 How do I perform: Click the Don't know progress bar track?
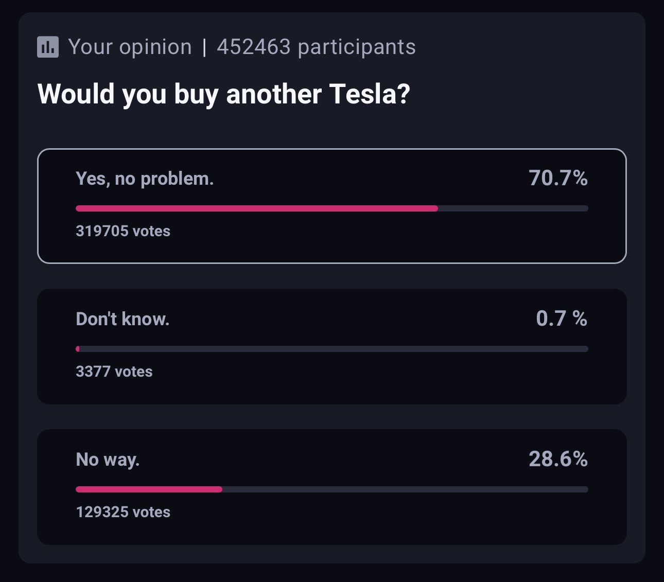pyautogui.click(x=332, y=349)
